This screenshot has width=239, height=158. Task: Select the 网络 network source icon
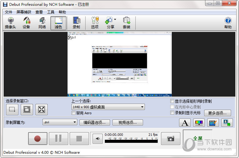[x=42, y=23]
